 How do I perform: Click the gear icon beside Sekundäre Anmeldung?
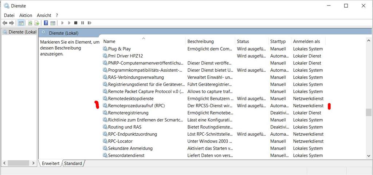click(x=105, y=148)
